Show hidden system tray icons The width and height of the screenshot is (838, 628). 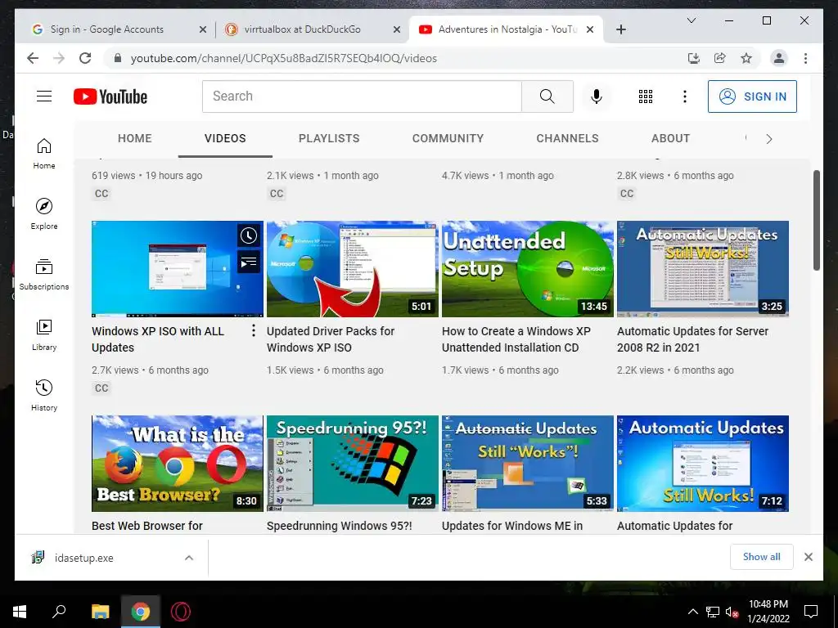point(692,612)
